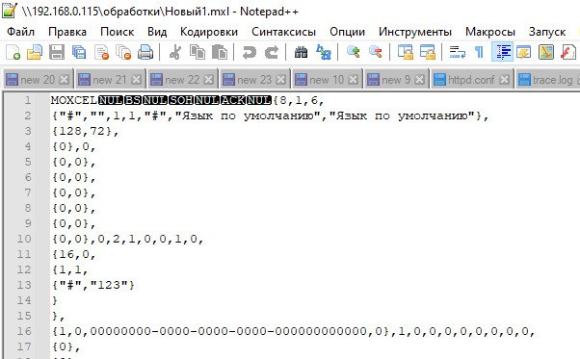Close the httpd.conf tab

click(x=504, y=80)
